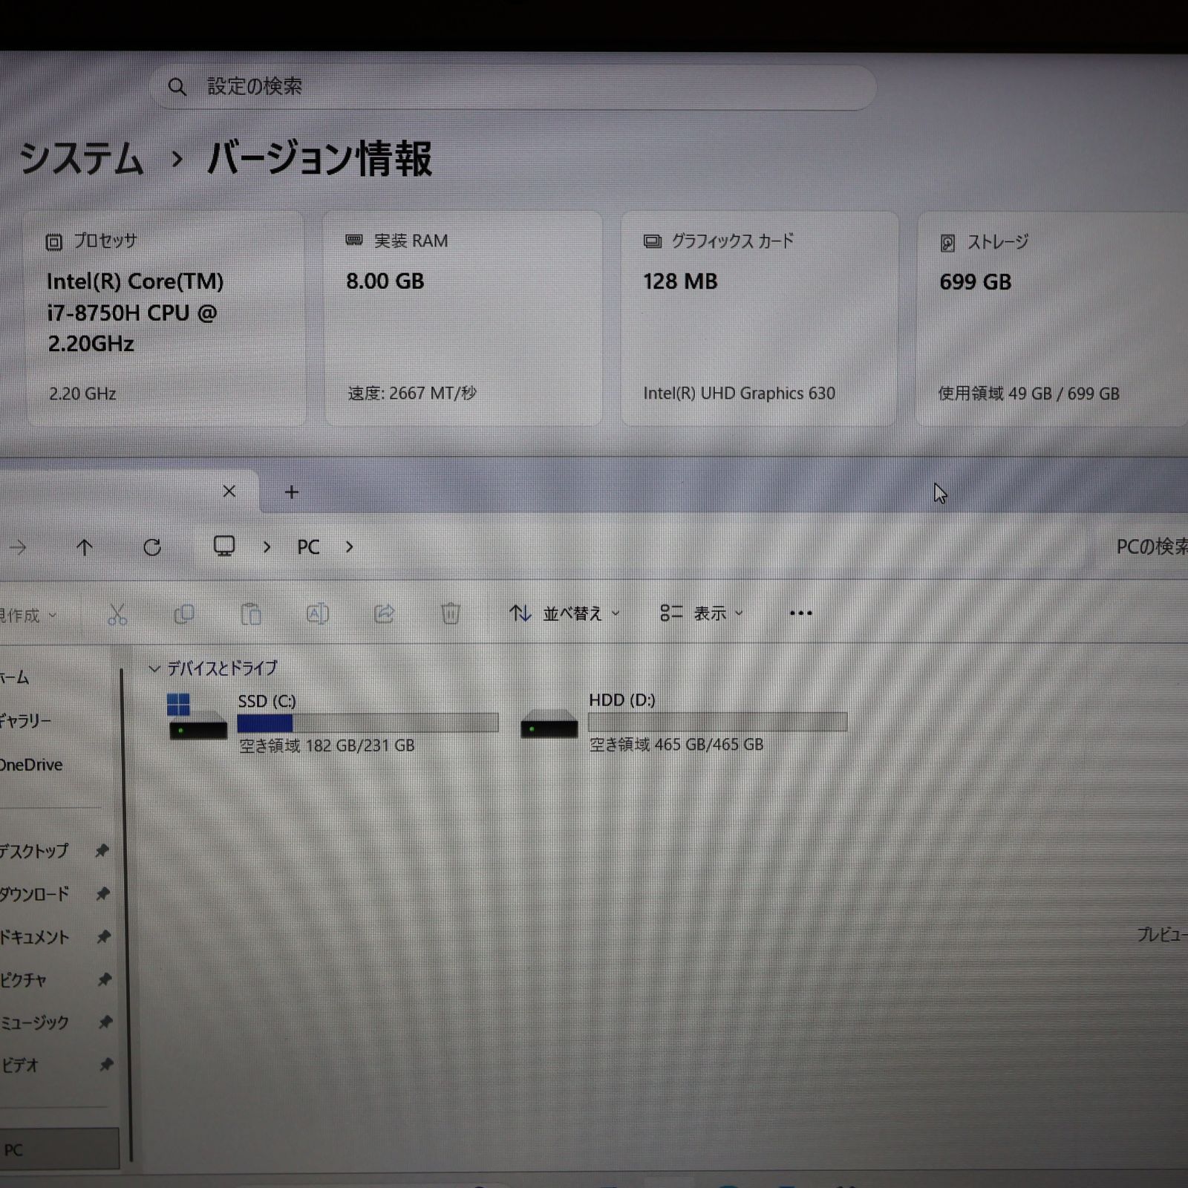The image size is (1188, 1188).
Task: Click the Copy icon in toolbar
Action: point(183,614)
